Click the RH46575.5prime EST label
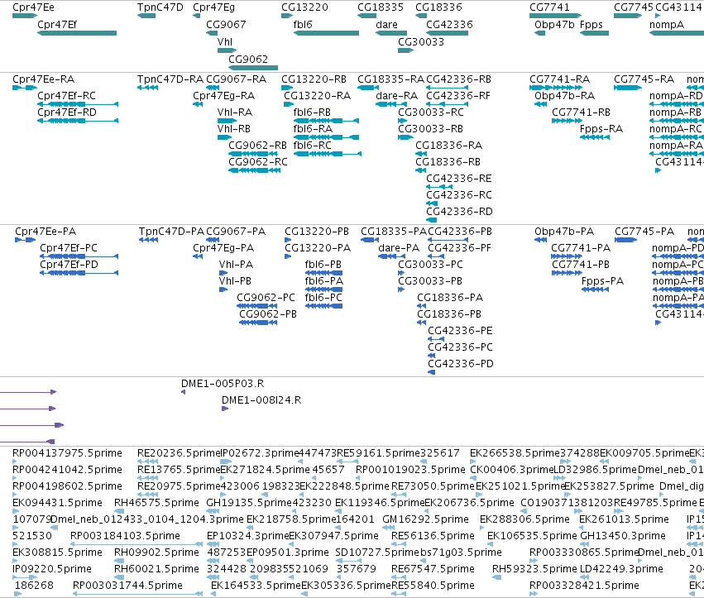This screenshot has height=598, width=704. tap(156, 503)
